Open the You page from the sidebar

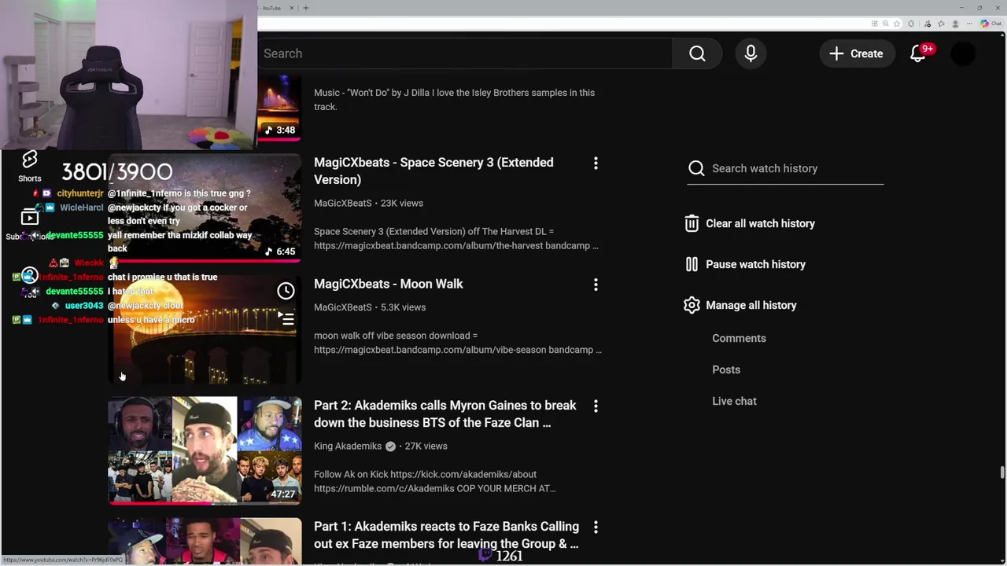[30, 281]
